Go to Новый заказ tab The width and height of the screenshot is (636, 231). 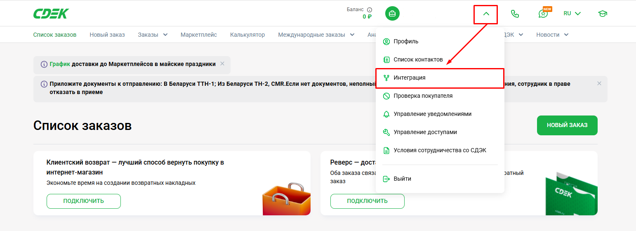[107, 35]
